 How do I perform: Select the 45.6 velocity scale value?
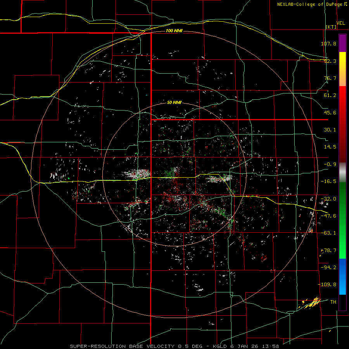click(330, 112)
